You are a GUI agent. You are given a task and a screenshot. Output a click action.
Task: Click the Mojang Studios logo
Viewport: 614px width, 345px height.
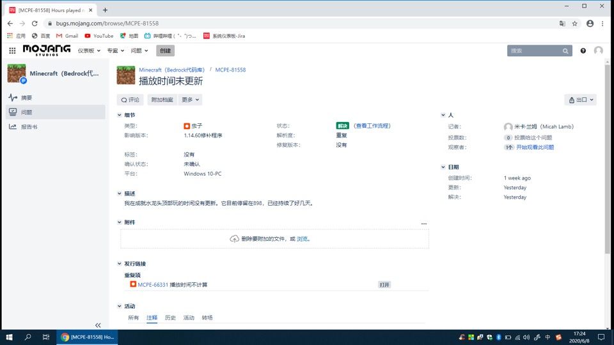pyautogui.click(x=47, y=50)
